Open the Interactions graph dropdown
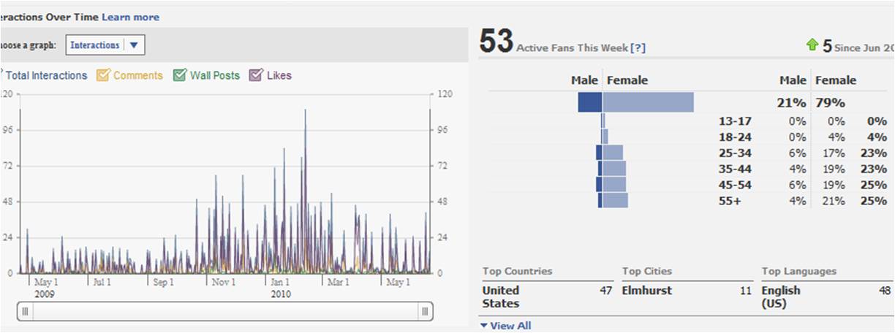This screenshot has width=895, height=333. (x=134, y=45)
